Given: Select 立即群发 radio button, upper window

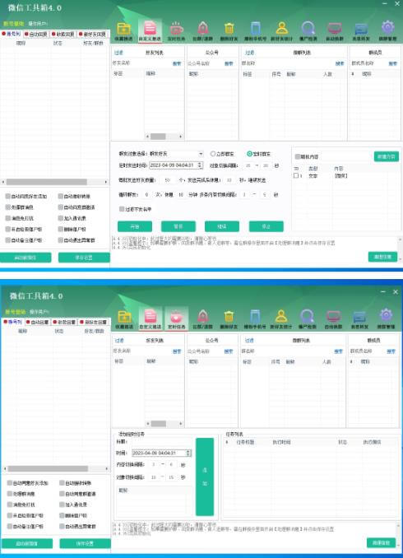Looking at the screenshot, I should click(x=213, y=154).
